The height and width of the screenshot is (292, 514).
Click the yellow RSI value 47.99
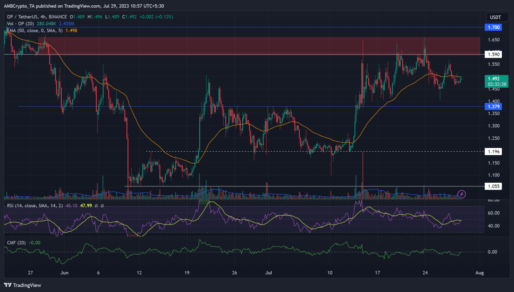click(86, 205)
